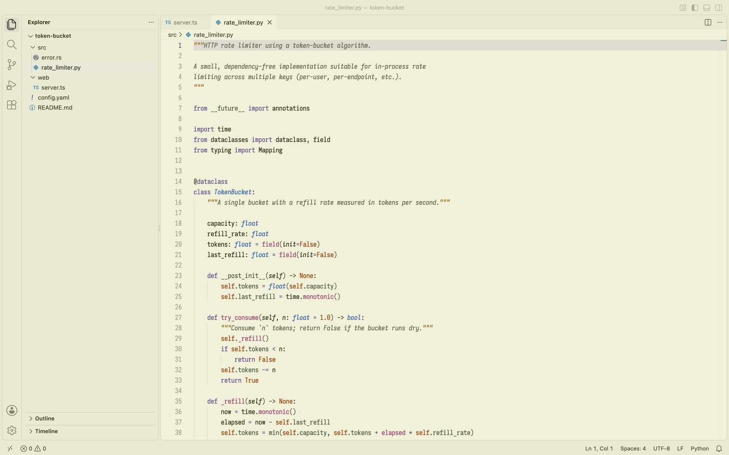Image resolution: width=729 pixels, height=455 pixels.
Task: Select the rate_limiter.py editor tab
Action: point(243,22)
